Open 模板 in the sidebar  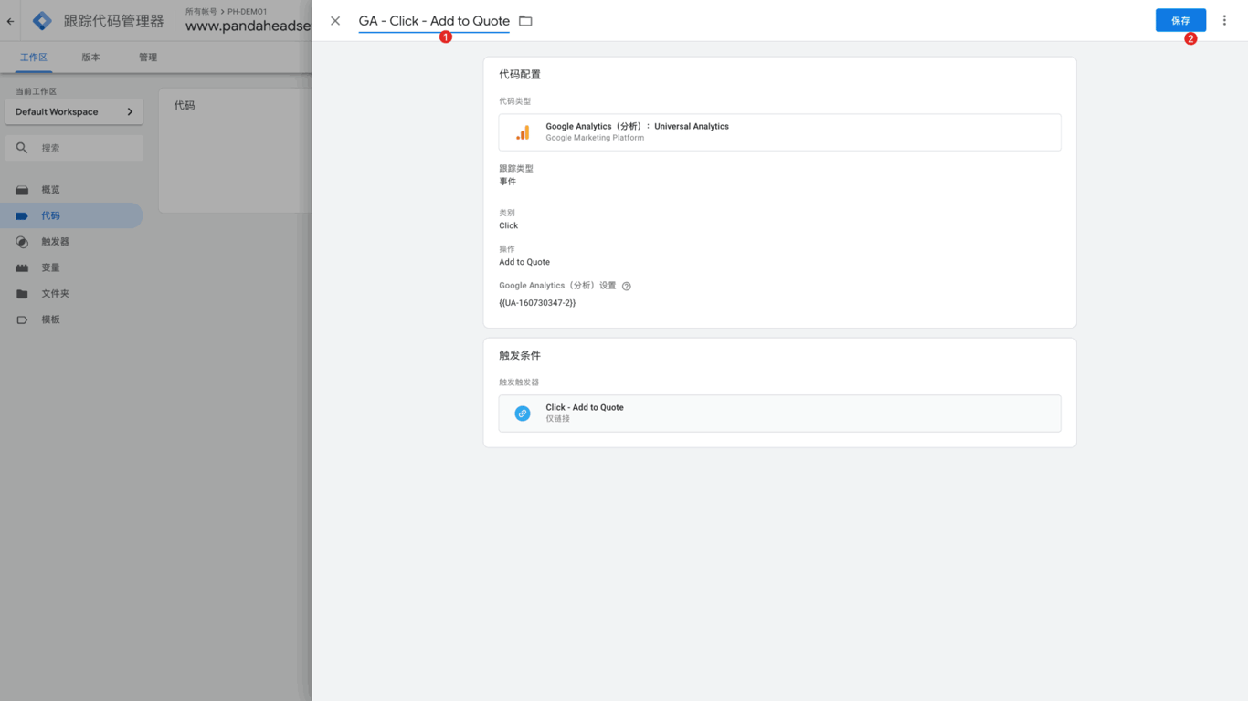(50, 319)
